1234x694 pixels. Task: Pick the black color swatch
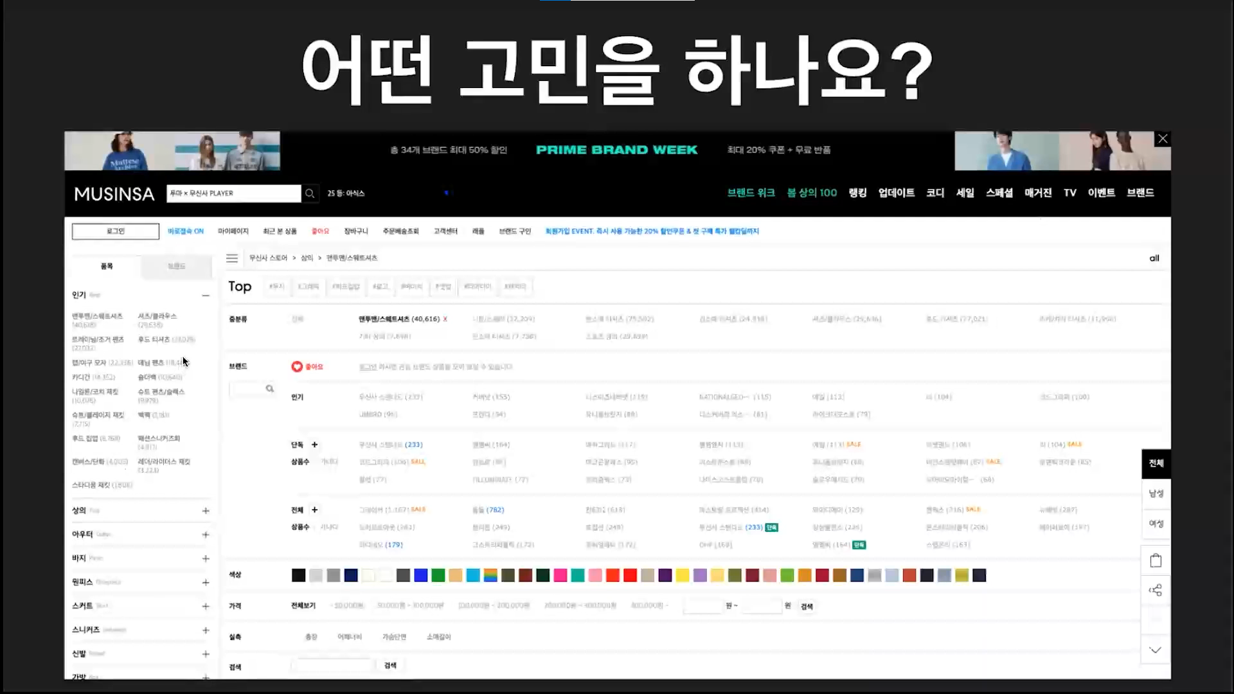click(x=298, y=576)
